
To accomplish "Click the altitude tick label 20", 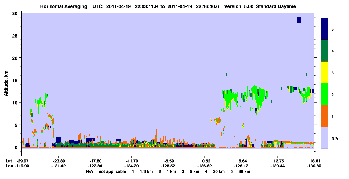I will coord(16,58).
